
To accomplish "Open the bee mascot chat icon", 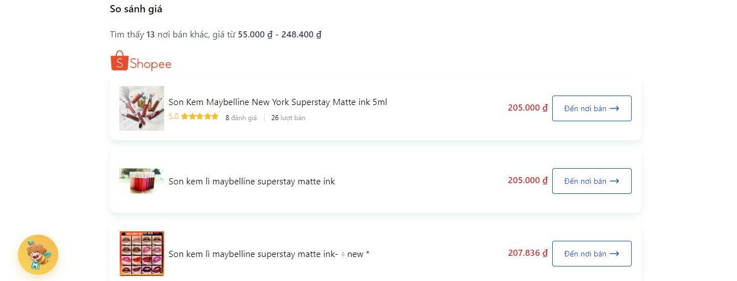I will pos(38,255).
